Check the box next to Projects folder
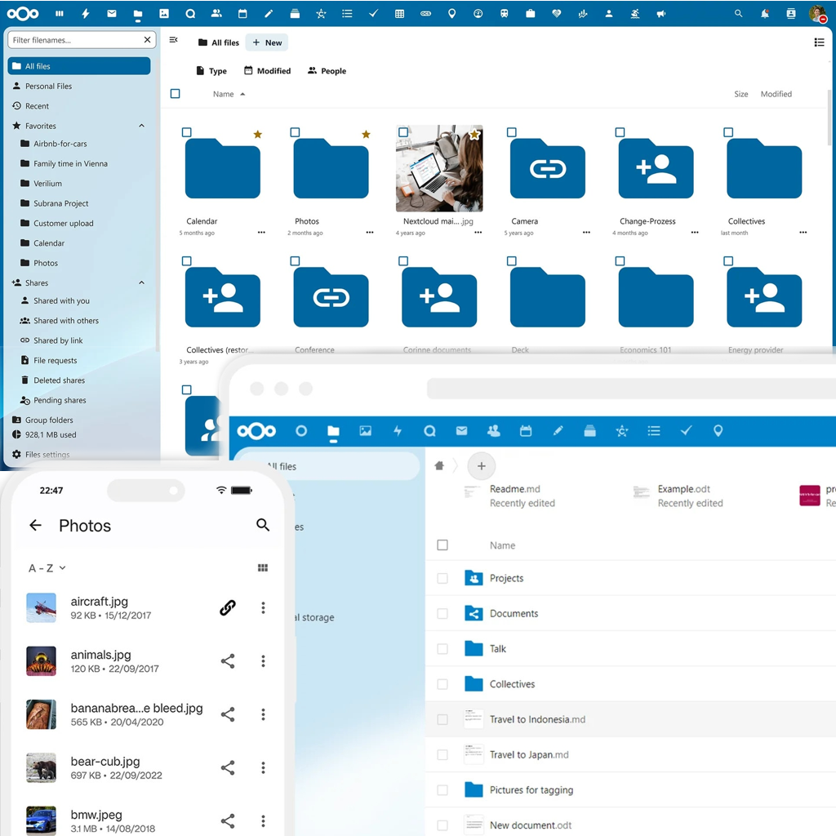The image size is (836, 836). (442, 578)
